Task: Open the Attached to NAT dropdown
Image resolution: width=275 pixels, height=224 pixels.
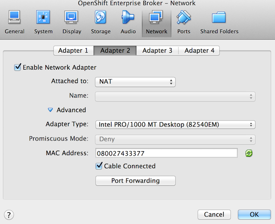Action: (135, 82)
